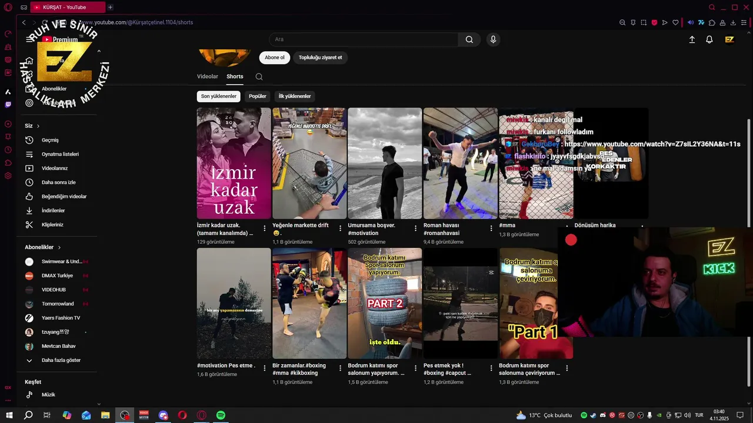Open options menu for '#motivation Pes etme' short
Screen dimensions: 753x423
click(264, 368)
